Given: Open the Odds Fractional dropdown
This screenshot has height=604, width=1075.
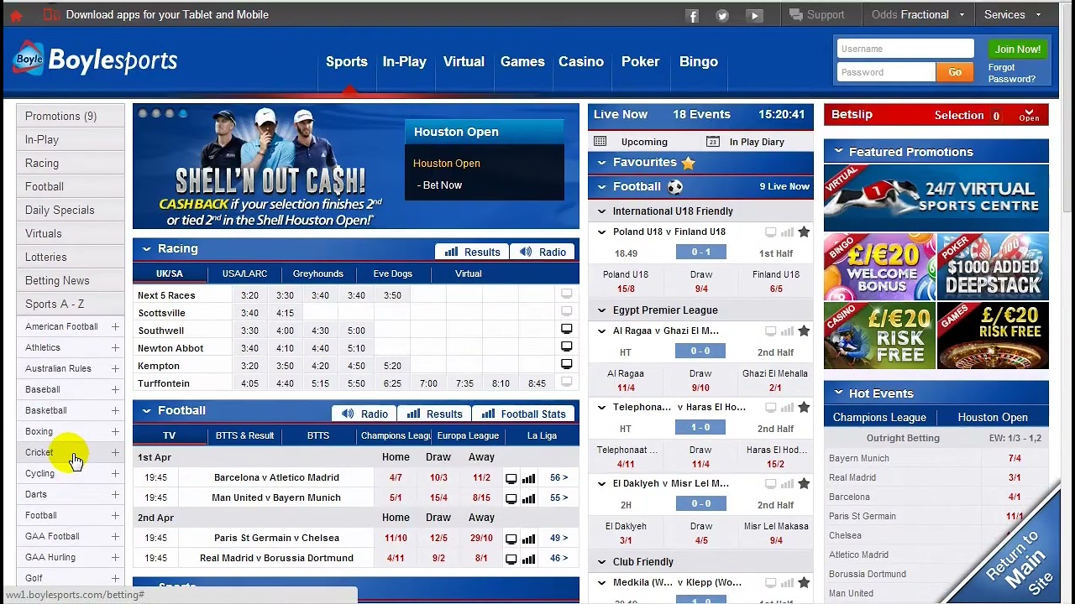Looking at the screenshot, I should [917, 15].
